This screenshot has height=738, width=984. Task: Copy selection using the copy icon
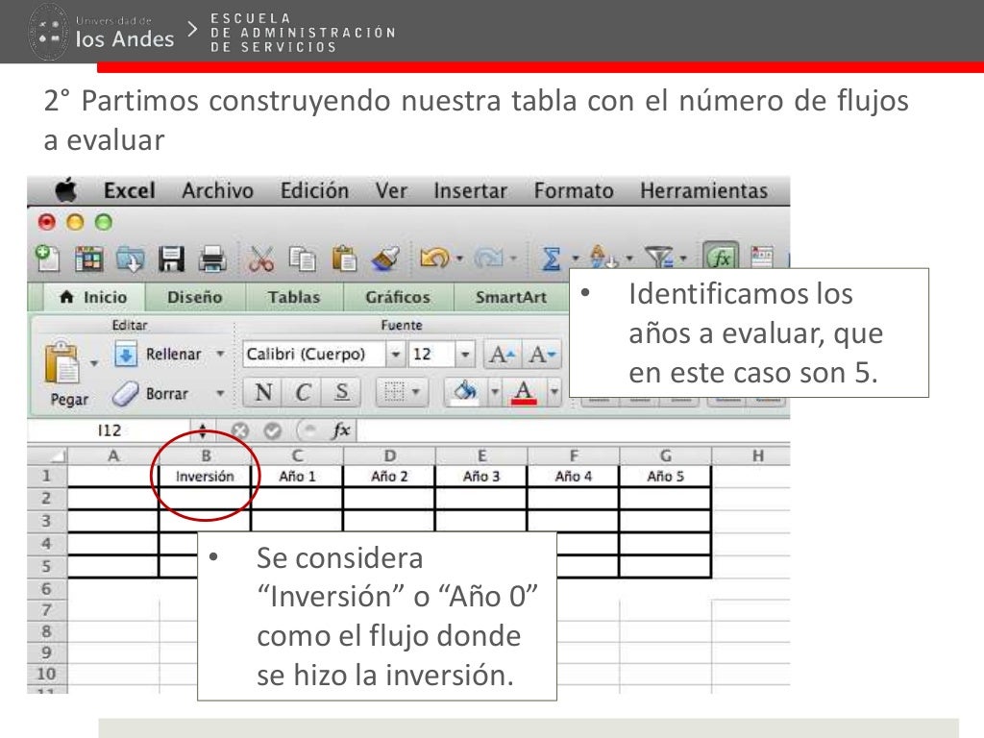(303, 258)
